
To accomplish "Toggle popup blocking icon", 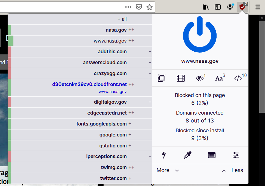I will point(161,78).
